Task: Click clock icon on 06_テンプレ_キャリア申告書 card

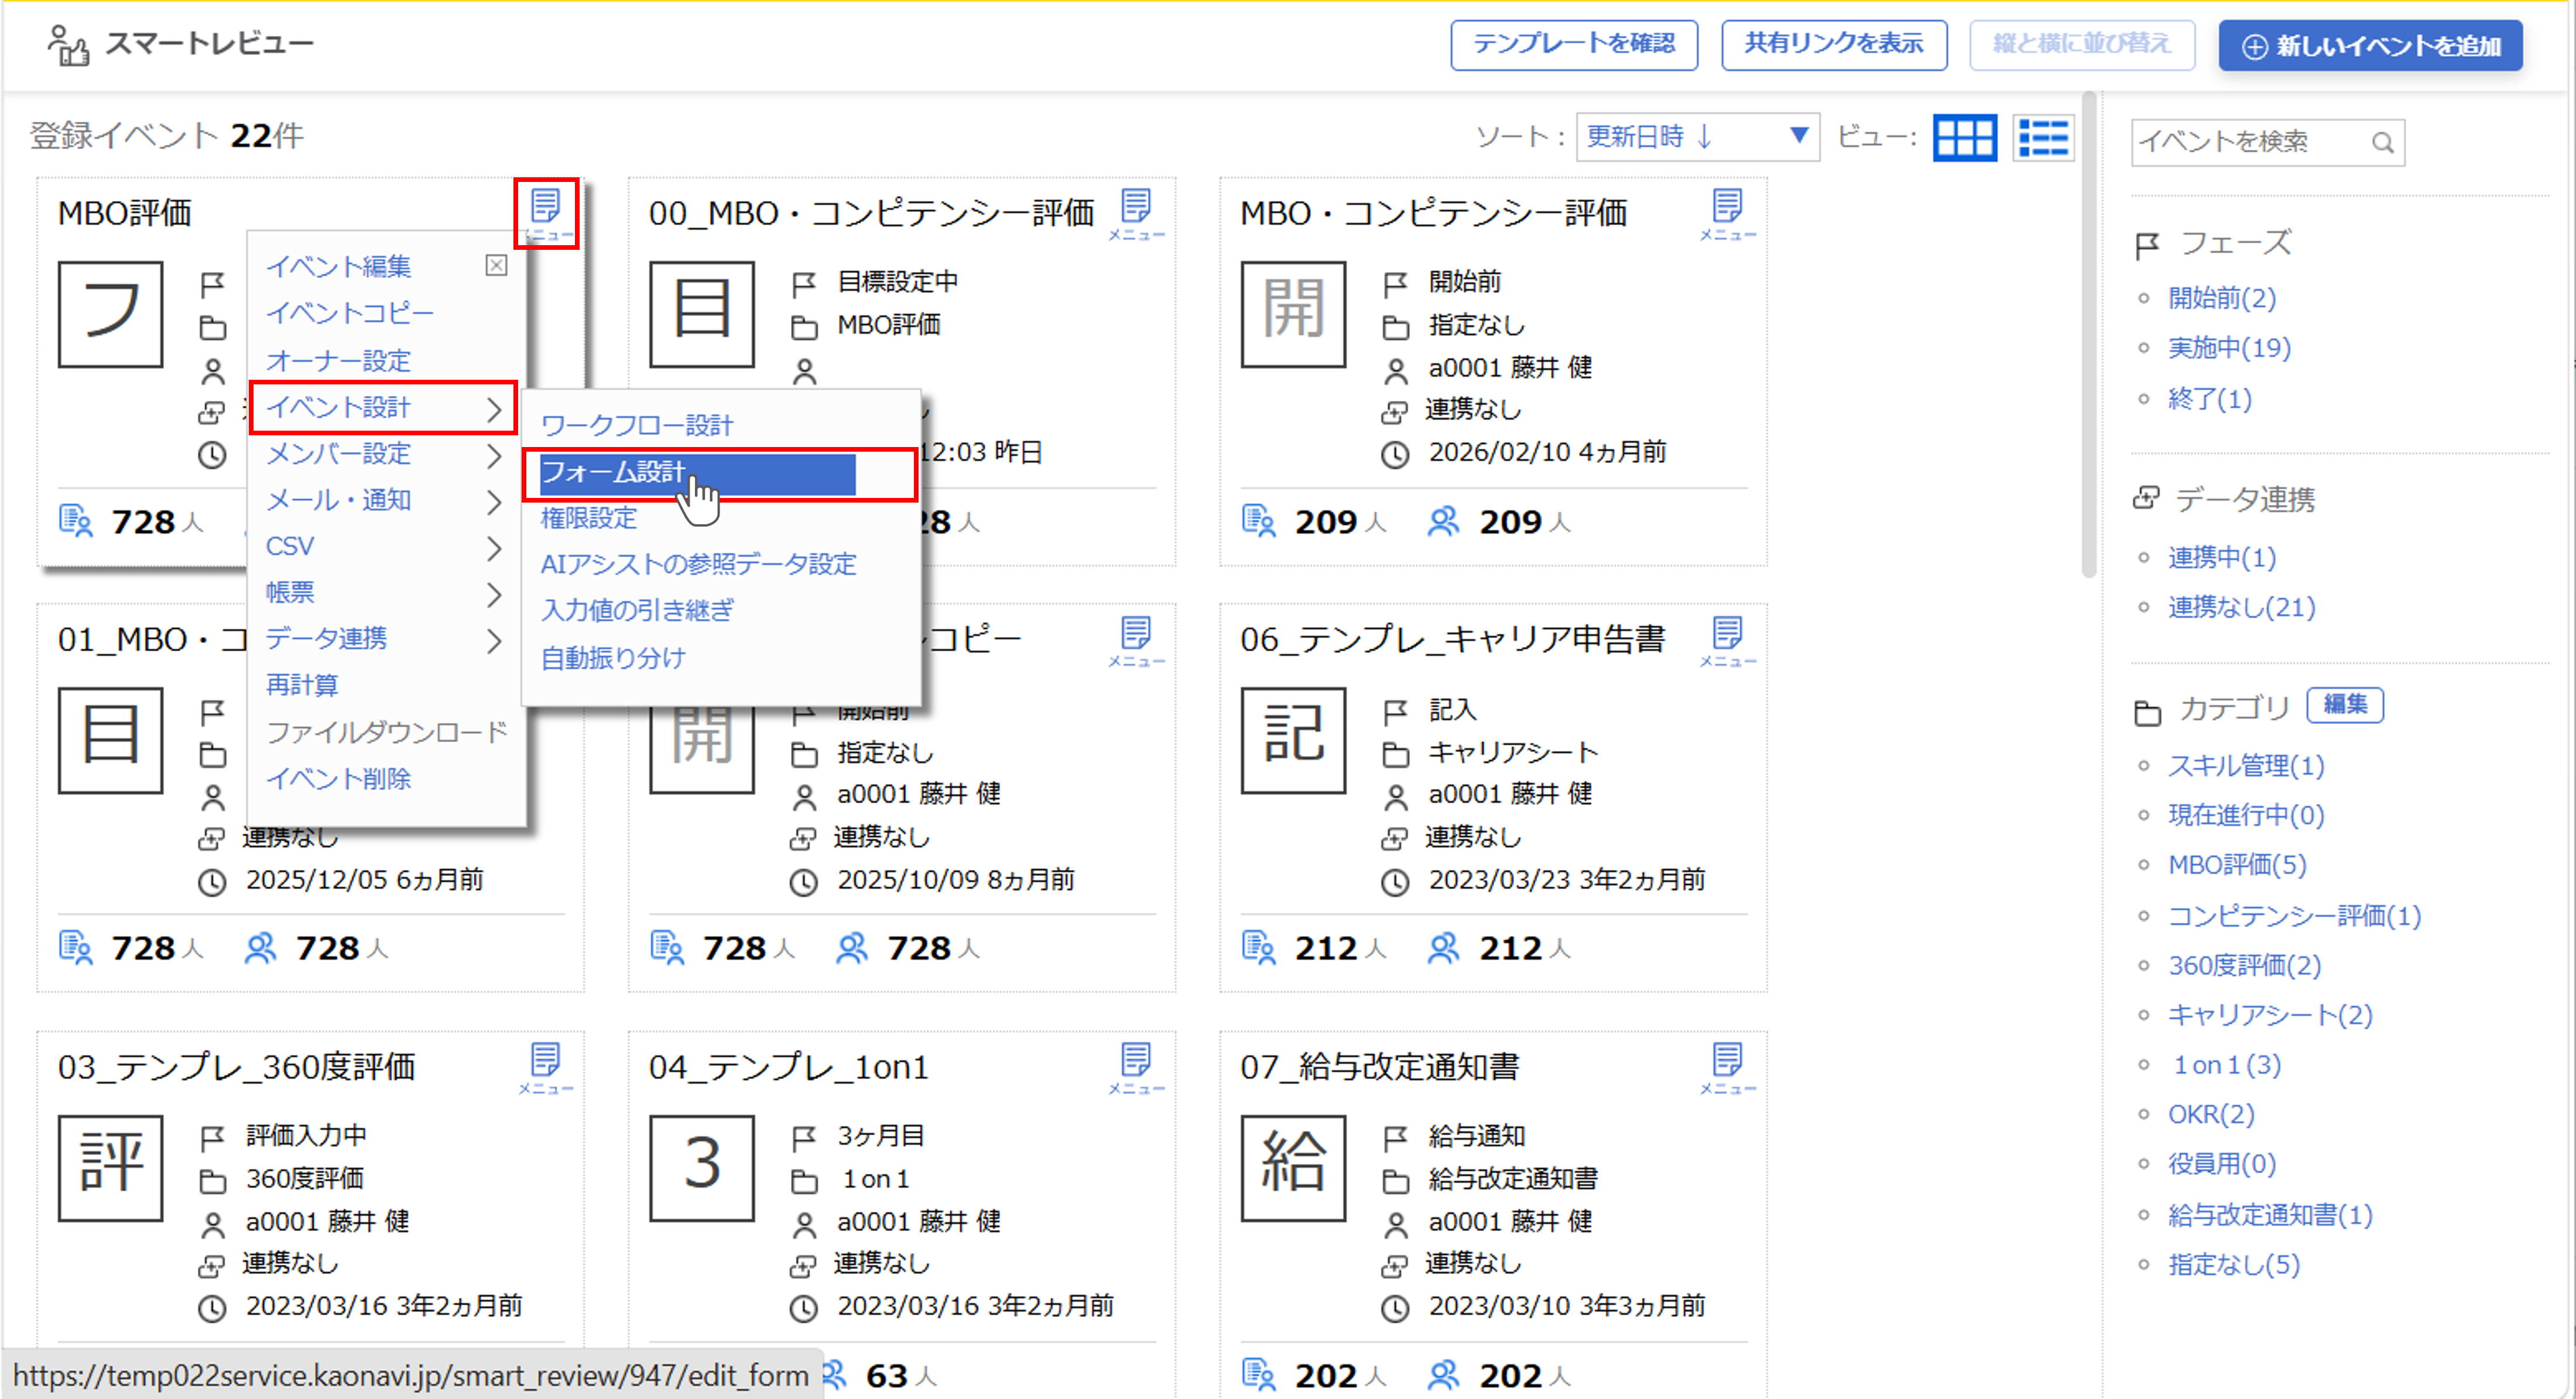Action: pos(1395,881)
